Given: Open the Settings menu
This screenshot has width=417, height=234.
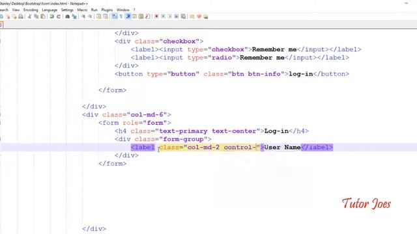Looking at the screenshot, I should [x=67, y=10].
